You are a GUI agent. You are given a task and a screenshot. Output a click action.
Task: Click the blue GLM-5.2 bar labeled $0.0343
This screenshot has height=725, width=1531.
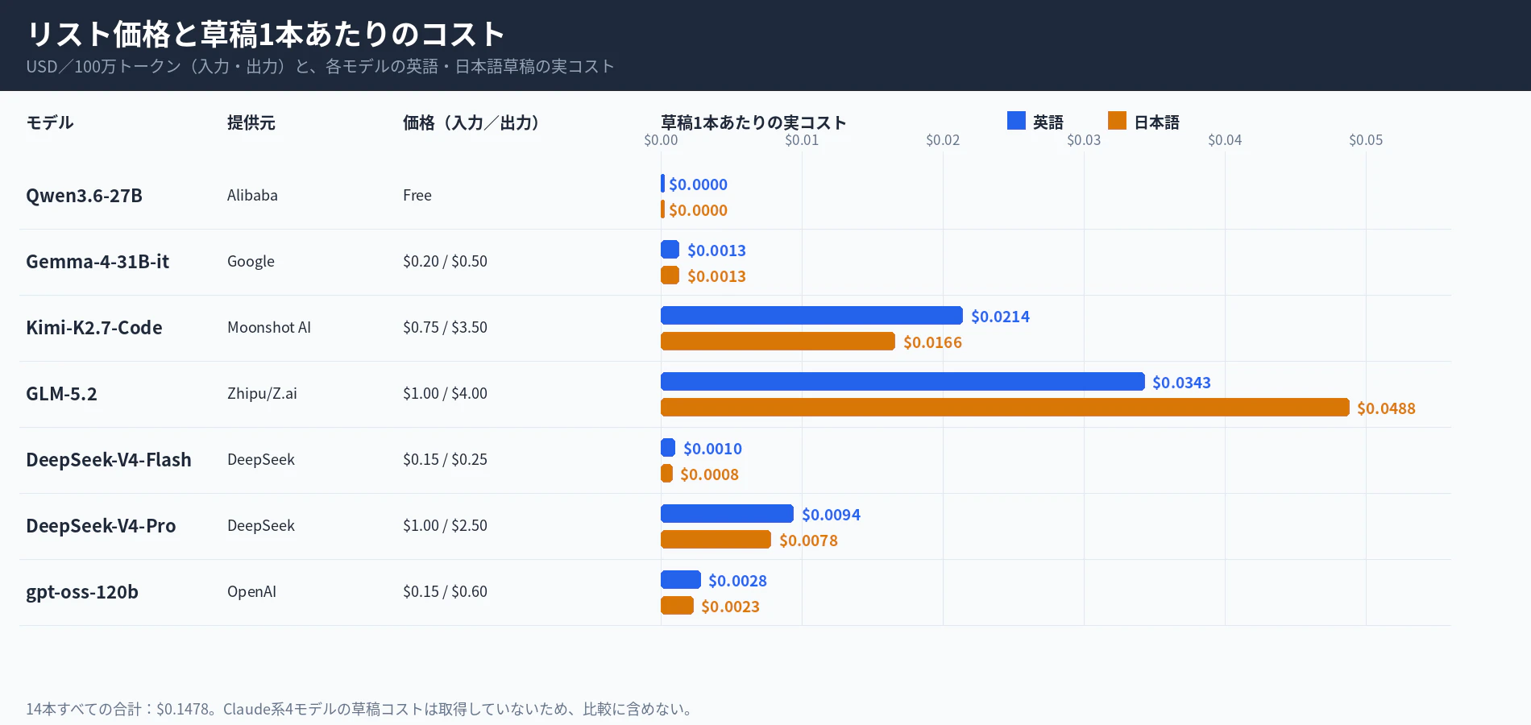click(902, 382)
